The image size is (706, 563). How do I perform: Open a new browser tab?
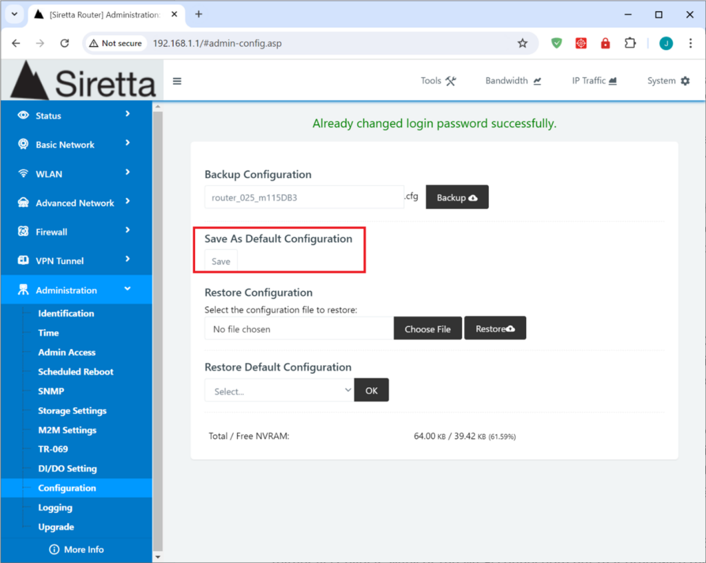(x=199, y=14)
